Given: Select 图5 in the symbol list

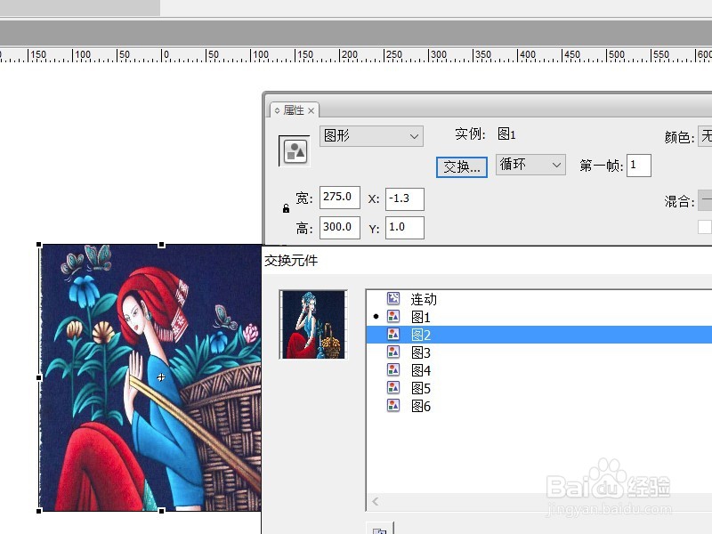Looking at the screenshot, I should [420, 388].
